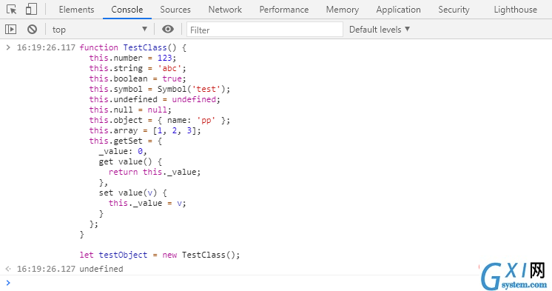The image size is (552, 291).
Task: Click the input arrow beside 16:19:26.117
Action: pyautogui.click(x=8, y=47)
